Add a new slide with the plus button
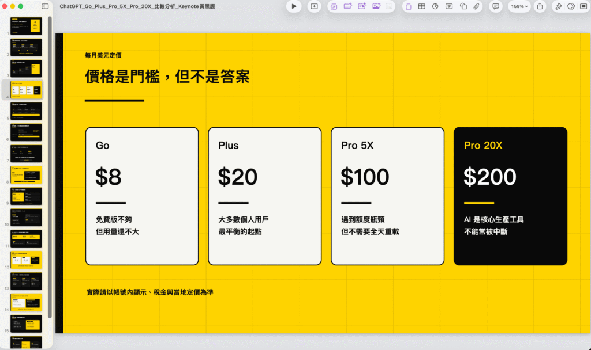This screenshot has height=350, width=591. (x=314, y=6)
